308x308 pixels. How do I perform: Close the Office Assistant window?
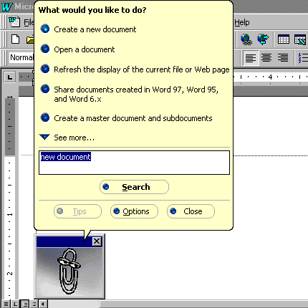click(97, 241)
